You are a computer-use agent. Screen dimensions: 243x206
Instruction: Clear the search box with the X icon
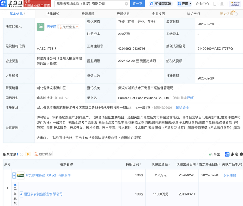click(x=126, y=4)
